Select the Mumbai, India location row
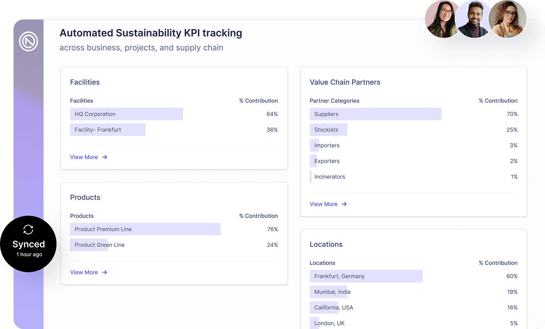This screenshot has width=545, height=329. [x=414, y=292]
